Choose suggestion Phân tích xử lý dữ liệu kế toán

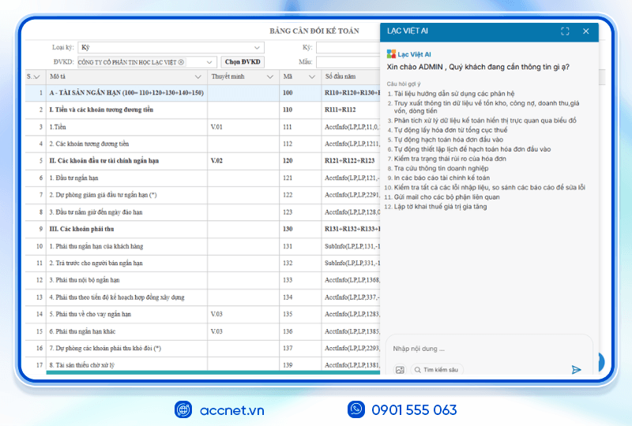(485, 121)
